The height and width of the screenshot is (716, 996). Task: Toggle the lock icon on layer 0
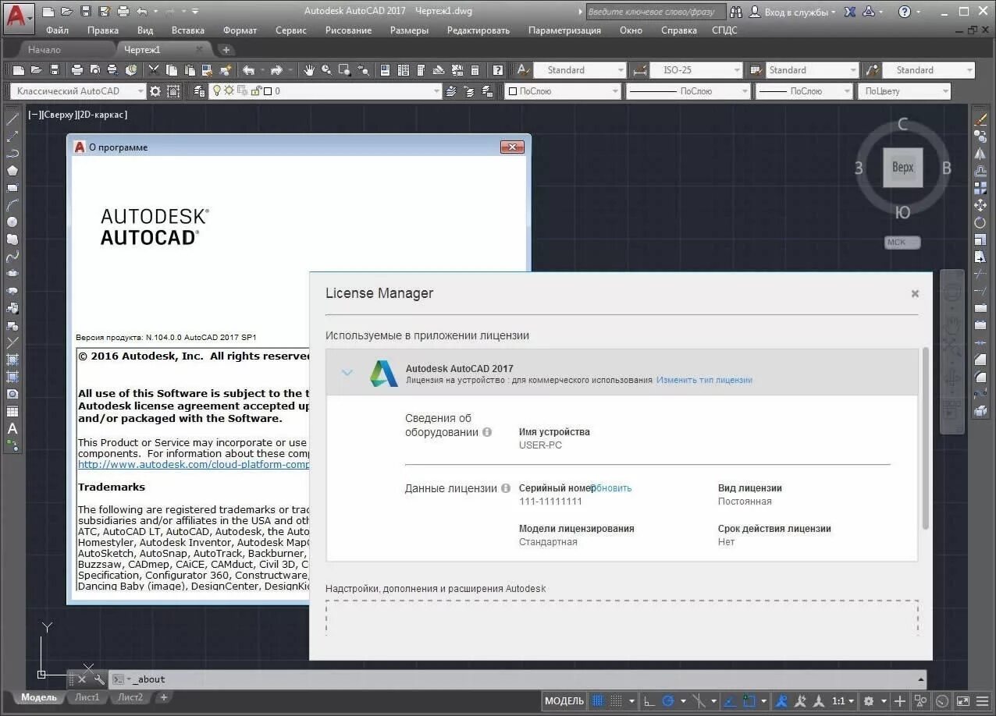[256, 90]
